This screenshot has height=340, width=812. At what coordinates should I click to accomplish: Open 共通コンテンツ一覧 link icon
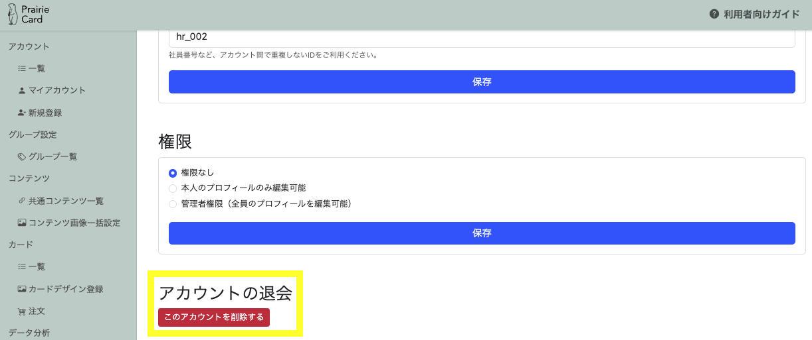pos(22,201)
